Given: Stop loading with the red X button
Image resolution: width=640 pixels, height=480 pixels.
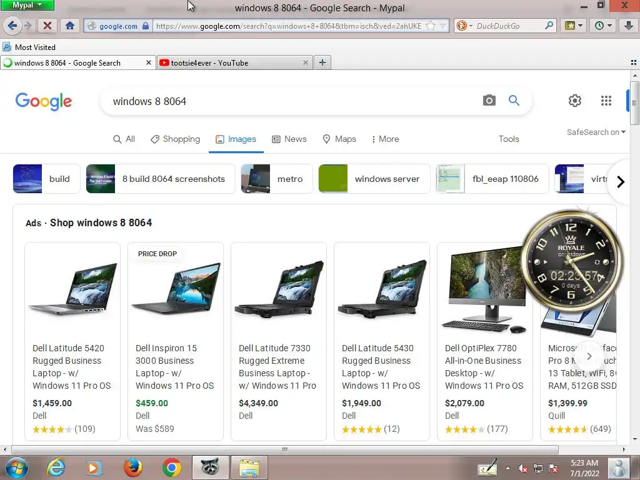Looking at the screenshot, I should pyautogui.click(x=47, y=26).
